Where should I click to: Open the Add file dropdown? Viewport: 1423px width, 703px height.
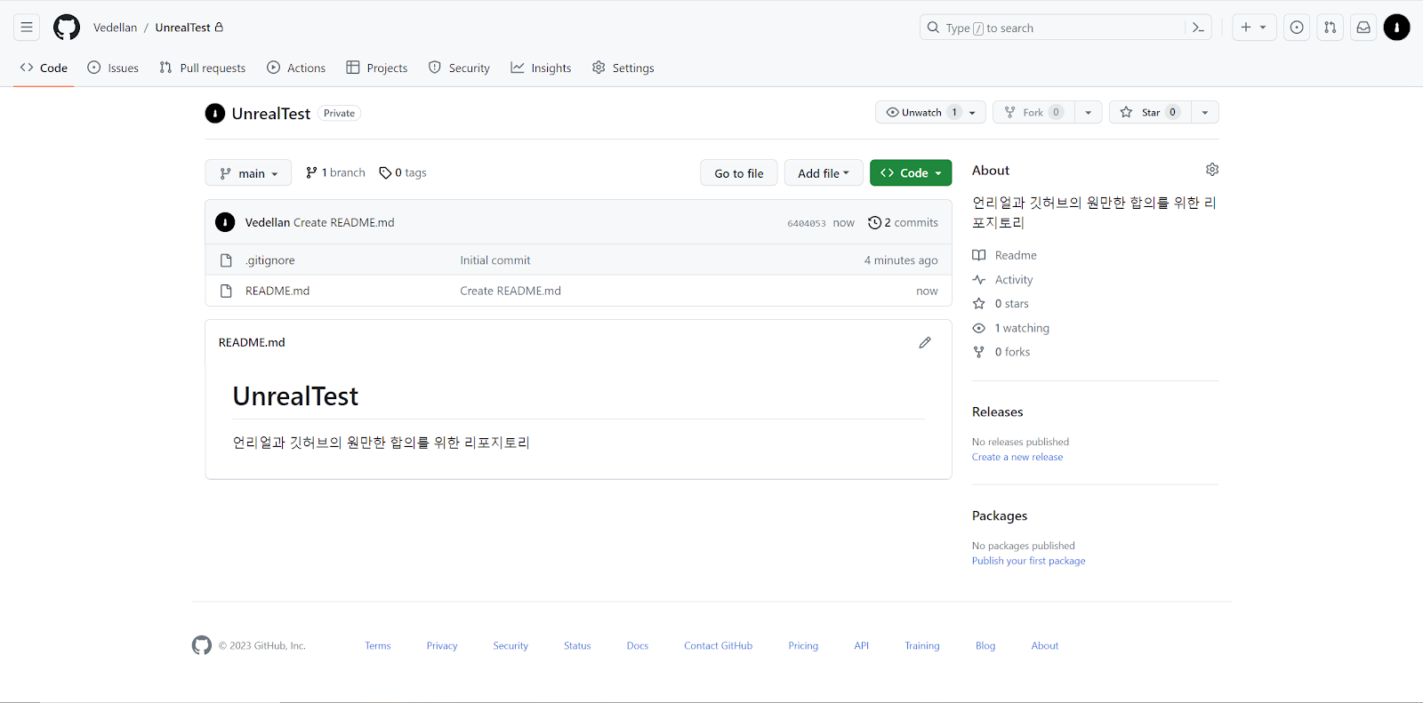[x=824, y=173]
